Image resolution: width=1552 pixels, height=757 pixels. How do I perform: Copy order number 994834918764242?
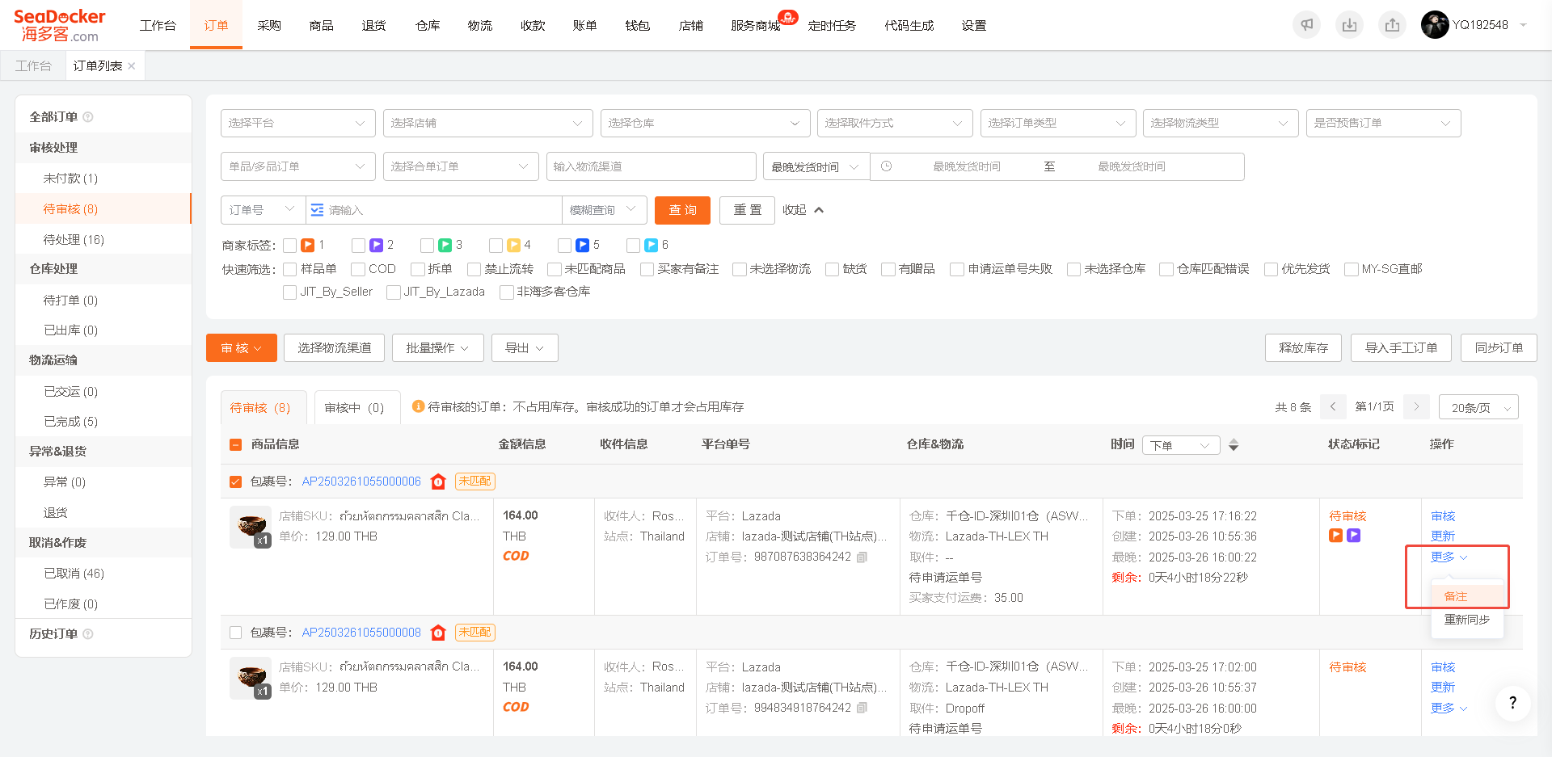862,709
